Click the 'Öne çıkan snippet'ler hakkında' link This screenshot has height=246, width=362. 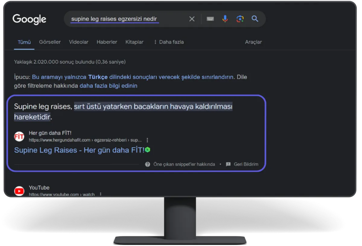tap(184, 164)
